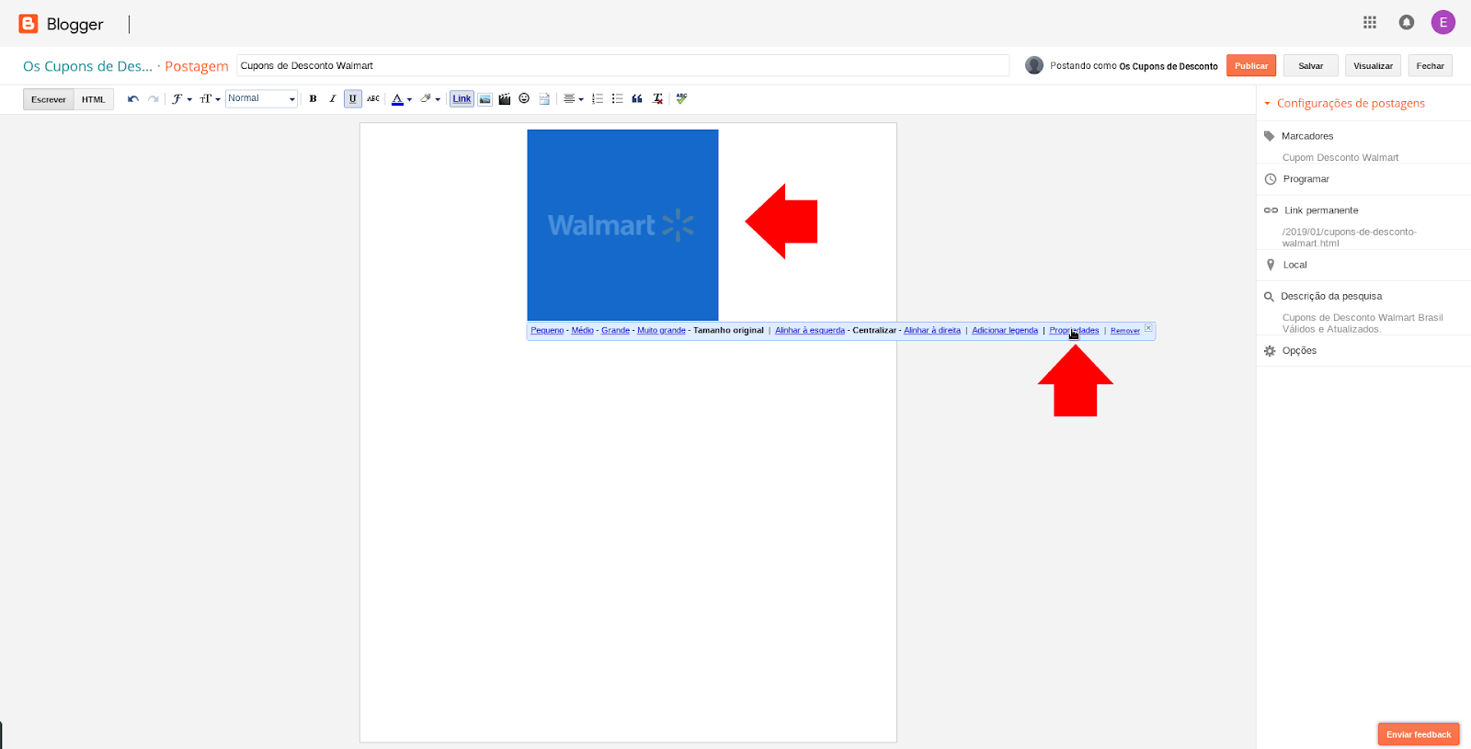
Task: Open the text color dropdown
Action: (401, 99)
